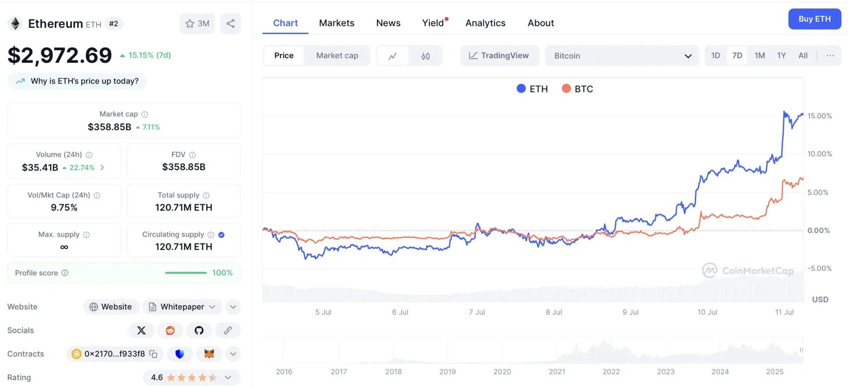Set chart range to 1M

coord(760,55)
